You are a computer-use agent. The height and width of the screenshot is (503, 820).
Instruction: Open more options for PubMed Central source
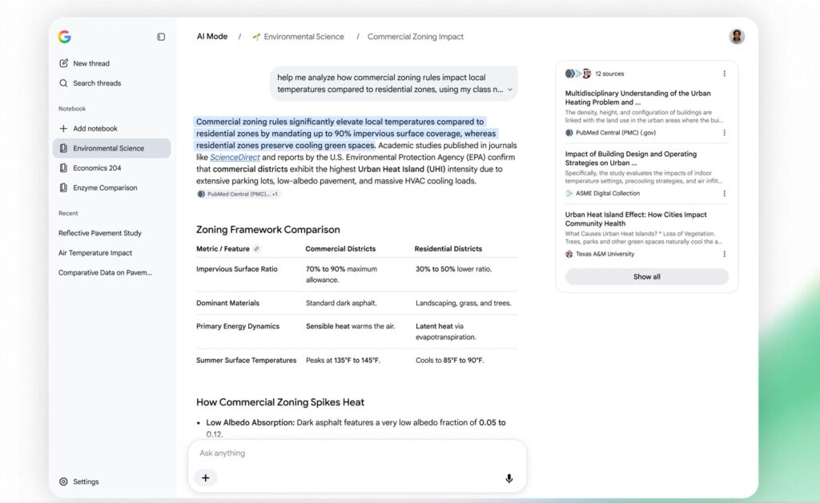pyautogui.click(x=724, y=133)
